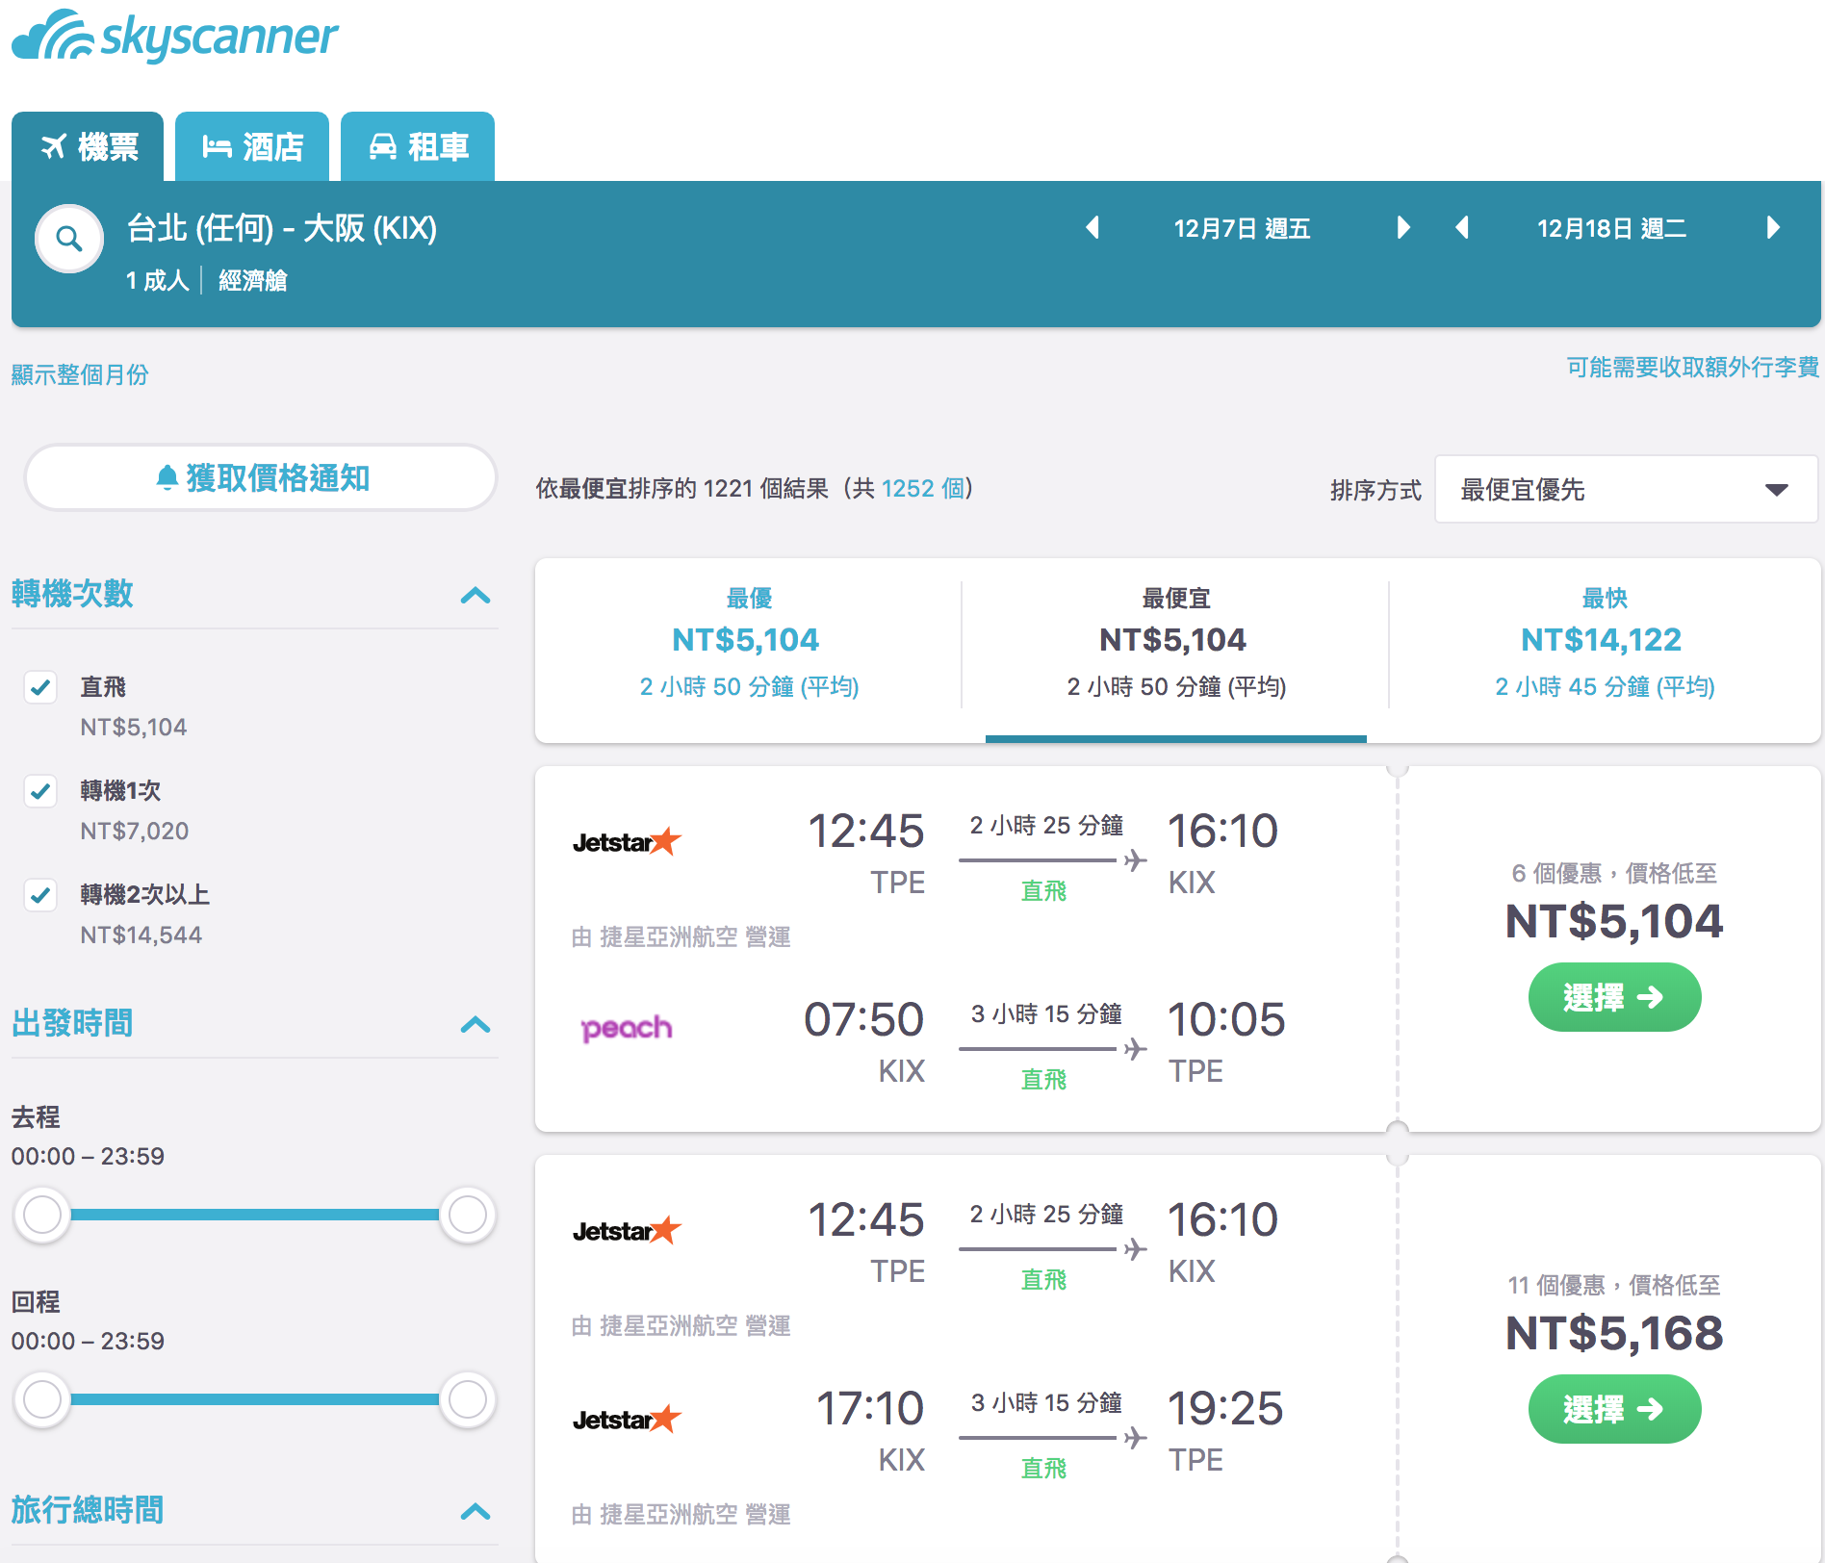Click 選擇 for the NT$5,104 itinerary
This screenshot has width=1825, height=1563.
[1614, 997]
